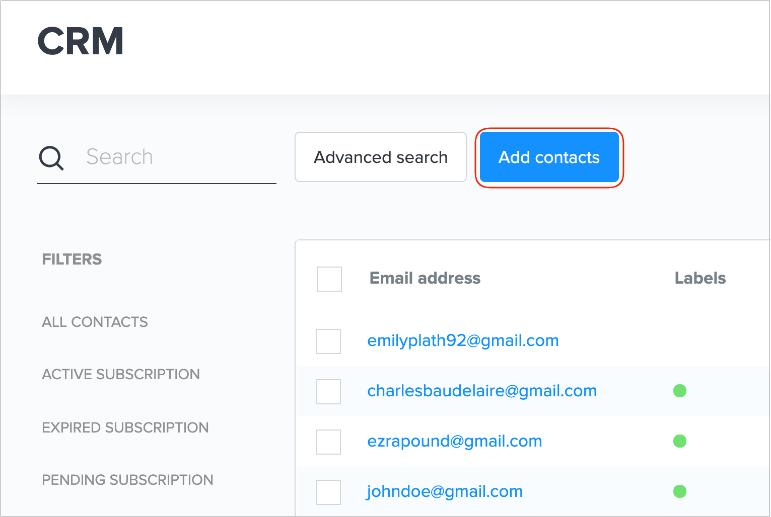Screen dimensions: 771x517
Task: Filter by Pending Subscription
Action: point(127,480)
